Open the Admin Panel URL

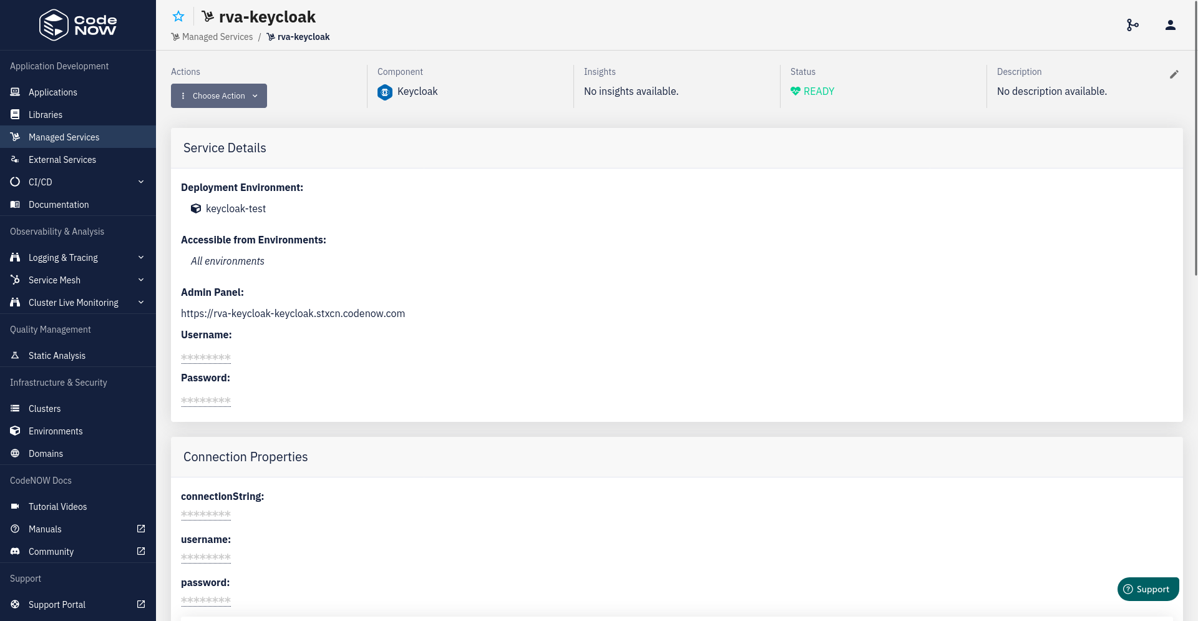tap(293, 313)
